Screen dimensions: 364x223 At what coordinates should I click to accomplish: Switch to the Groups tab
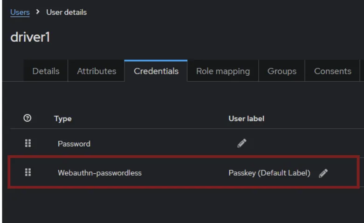pos(282,71)
